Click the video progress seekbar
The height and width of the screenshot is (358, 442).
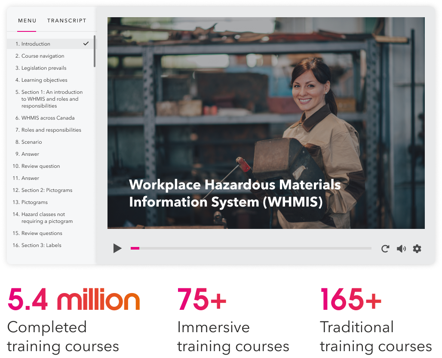pos(251,248)
